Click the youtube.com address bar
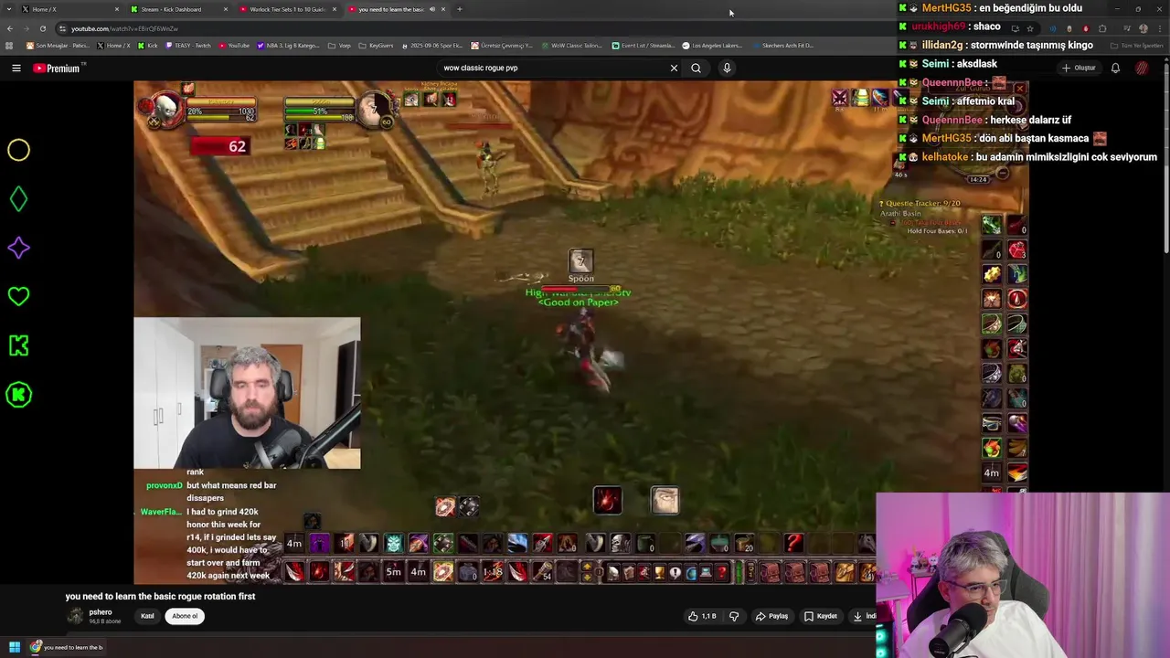1170x658 pixels. [530, 28]
